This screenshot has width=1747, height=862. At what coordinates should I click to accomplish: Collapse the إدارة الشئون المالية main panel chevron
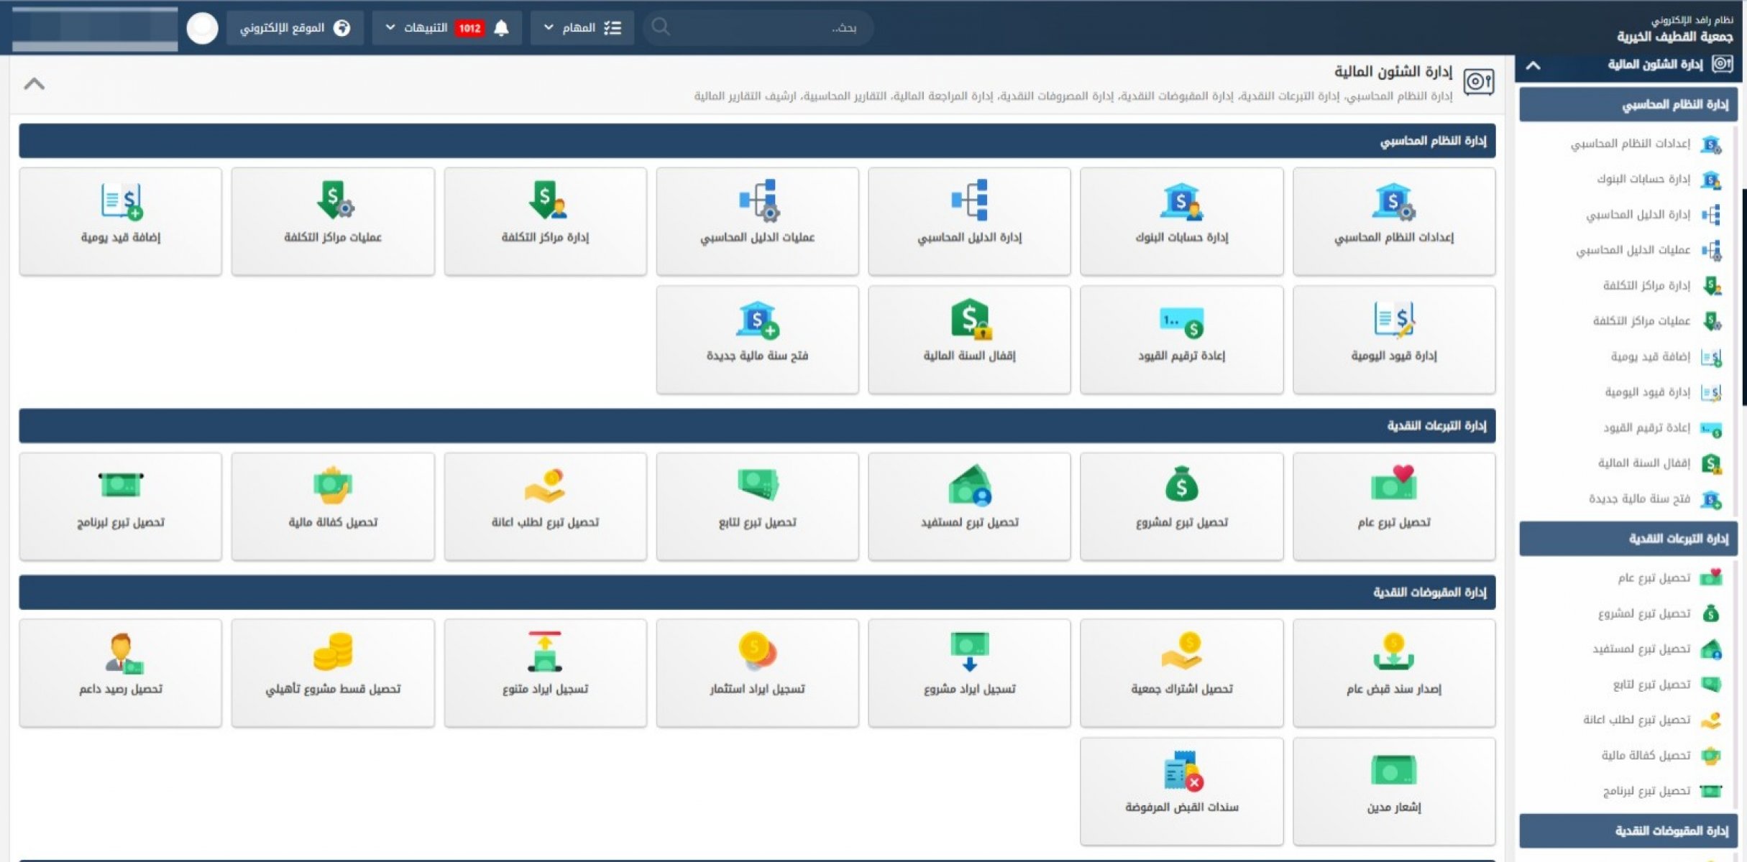coord(34,84)
